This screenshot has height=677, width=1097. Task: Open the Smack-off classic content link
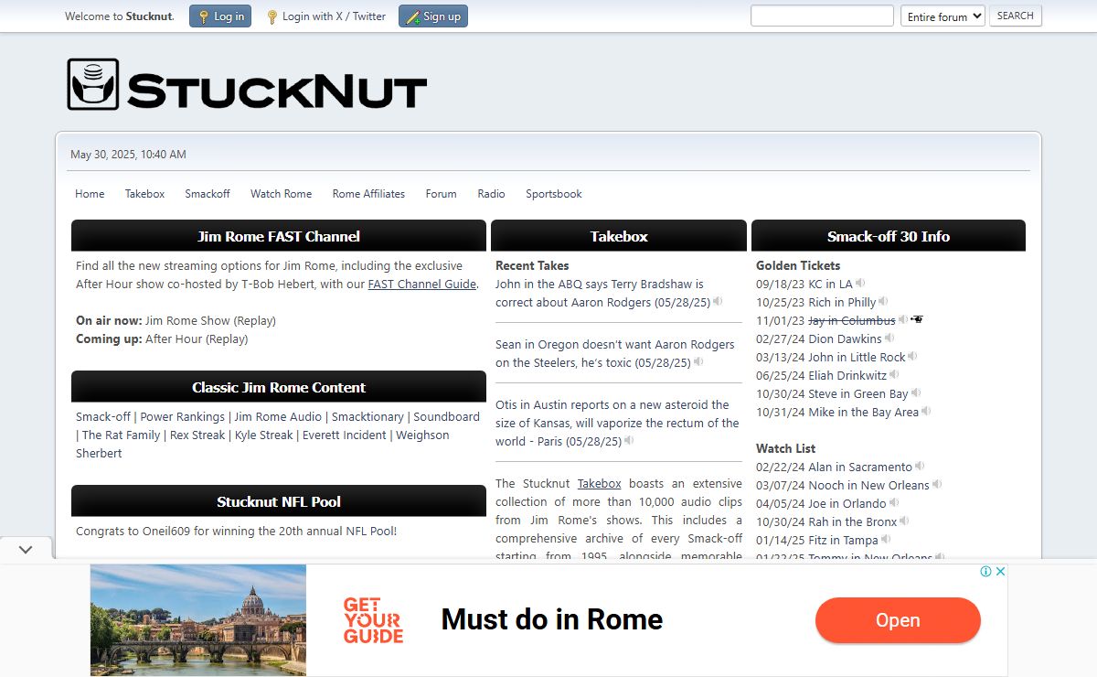click(x=103, y=417)
